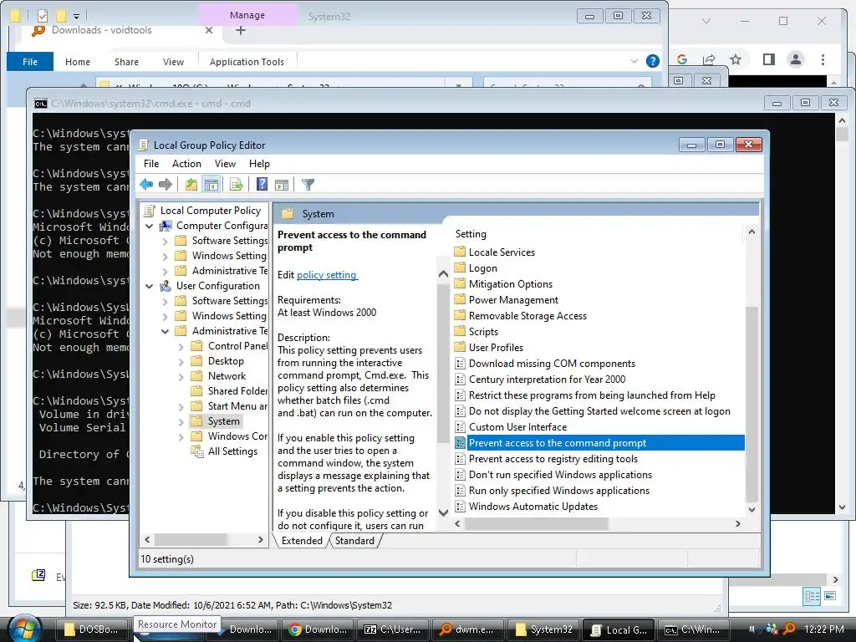
Task: Select Don't run specified Windows applications
Action: coord(560,475)
